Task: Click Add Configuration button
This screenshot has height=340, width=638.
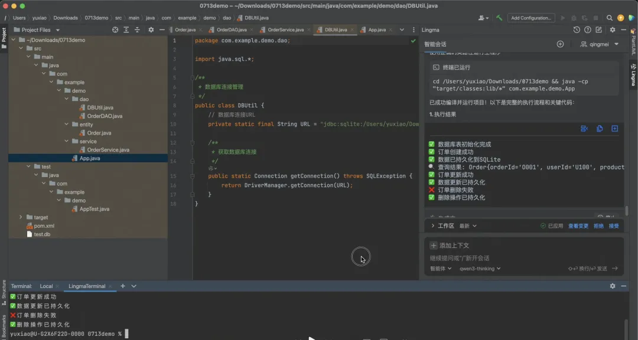Action: (x=531, y=18)
